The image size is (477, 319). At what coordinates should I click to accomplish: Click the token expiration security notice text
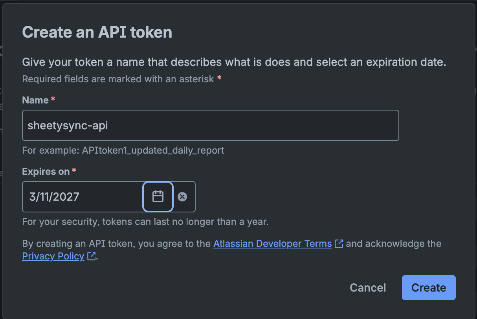145,221
